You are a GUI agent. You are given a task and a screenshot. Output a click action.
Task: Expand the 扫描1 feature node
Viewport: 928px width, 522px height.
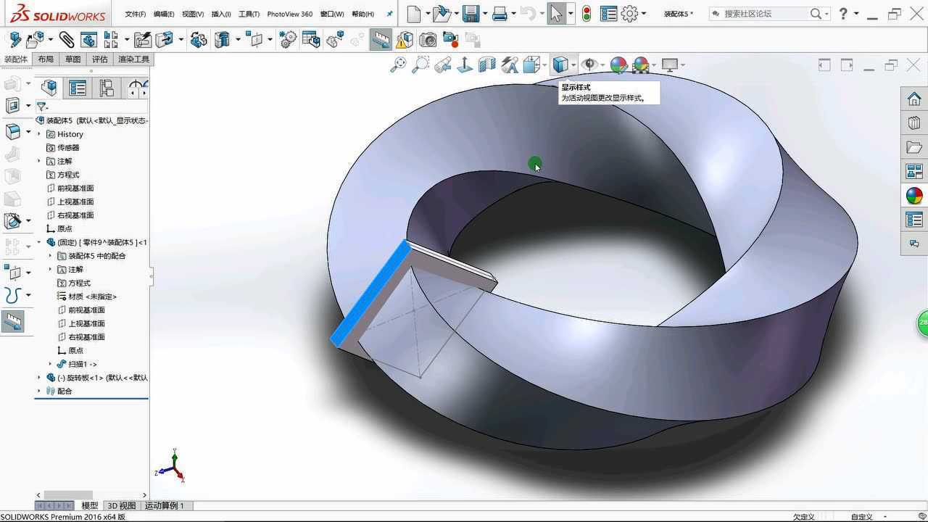point(50,364)
